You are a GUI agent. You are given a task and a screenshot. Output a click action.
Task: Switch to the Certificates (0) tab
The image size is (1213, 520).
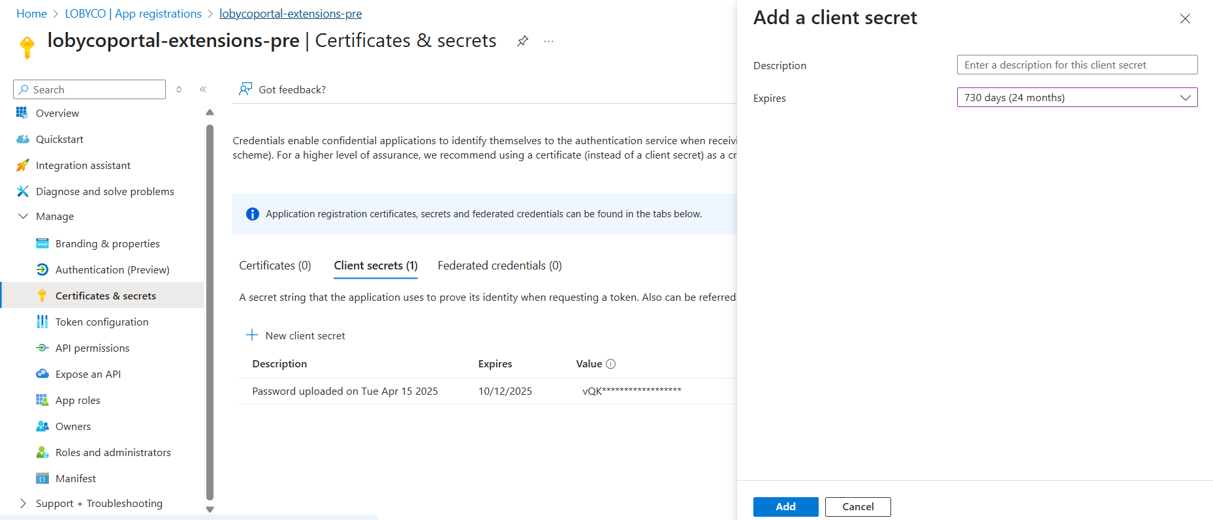tap(275, 266)
